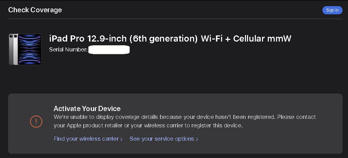This screenshot has height=158, width=348.
Task: Select the iPad Pro 12.9-inch device title
Action: pyautogui.click(x=170, y=39)
